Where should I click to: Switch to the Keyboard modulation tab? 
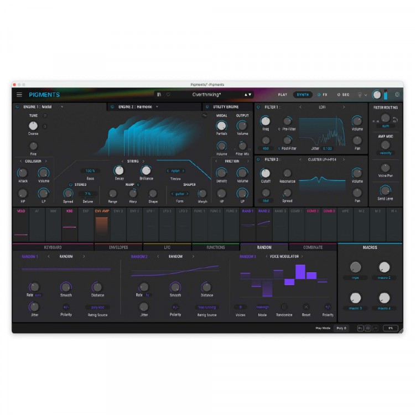pyautogui.click(x=53, y=247)
